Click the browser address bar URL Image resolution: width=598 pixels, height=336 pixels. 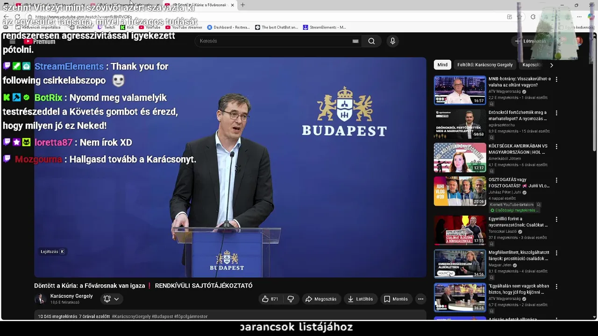(84, 17)
